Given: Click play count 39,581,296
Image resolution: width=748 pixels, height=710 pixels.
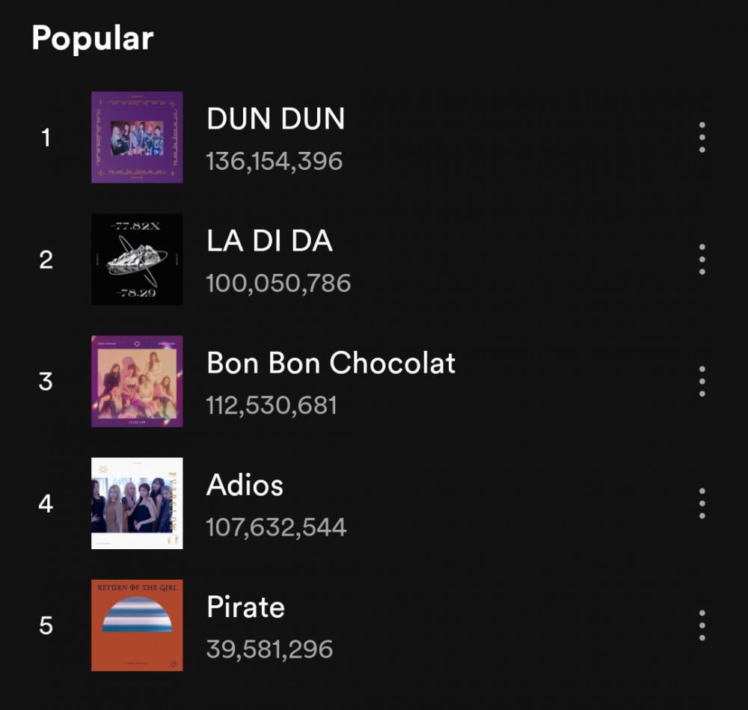Looking at the screenshot, I should (269, 649).
